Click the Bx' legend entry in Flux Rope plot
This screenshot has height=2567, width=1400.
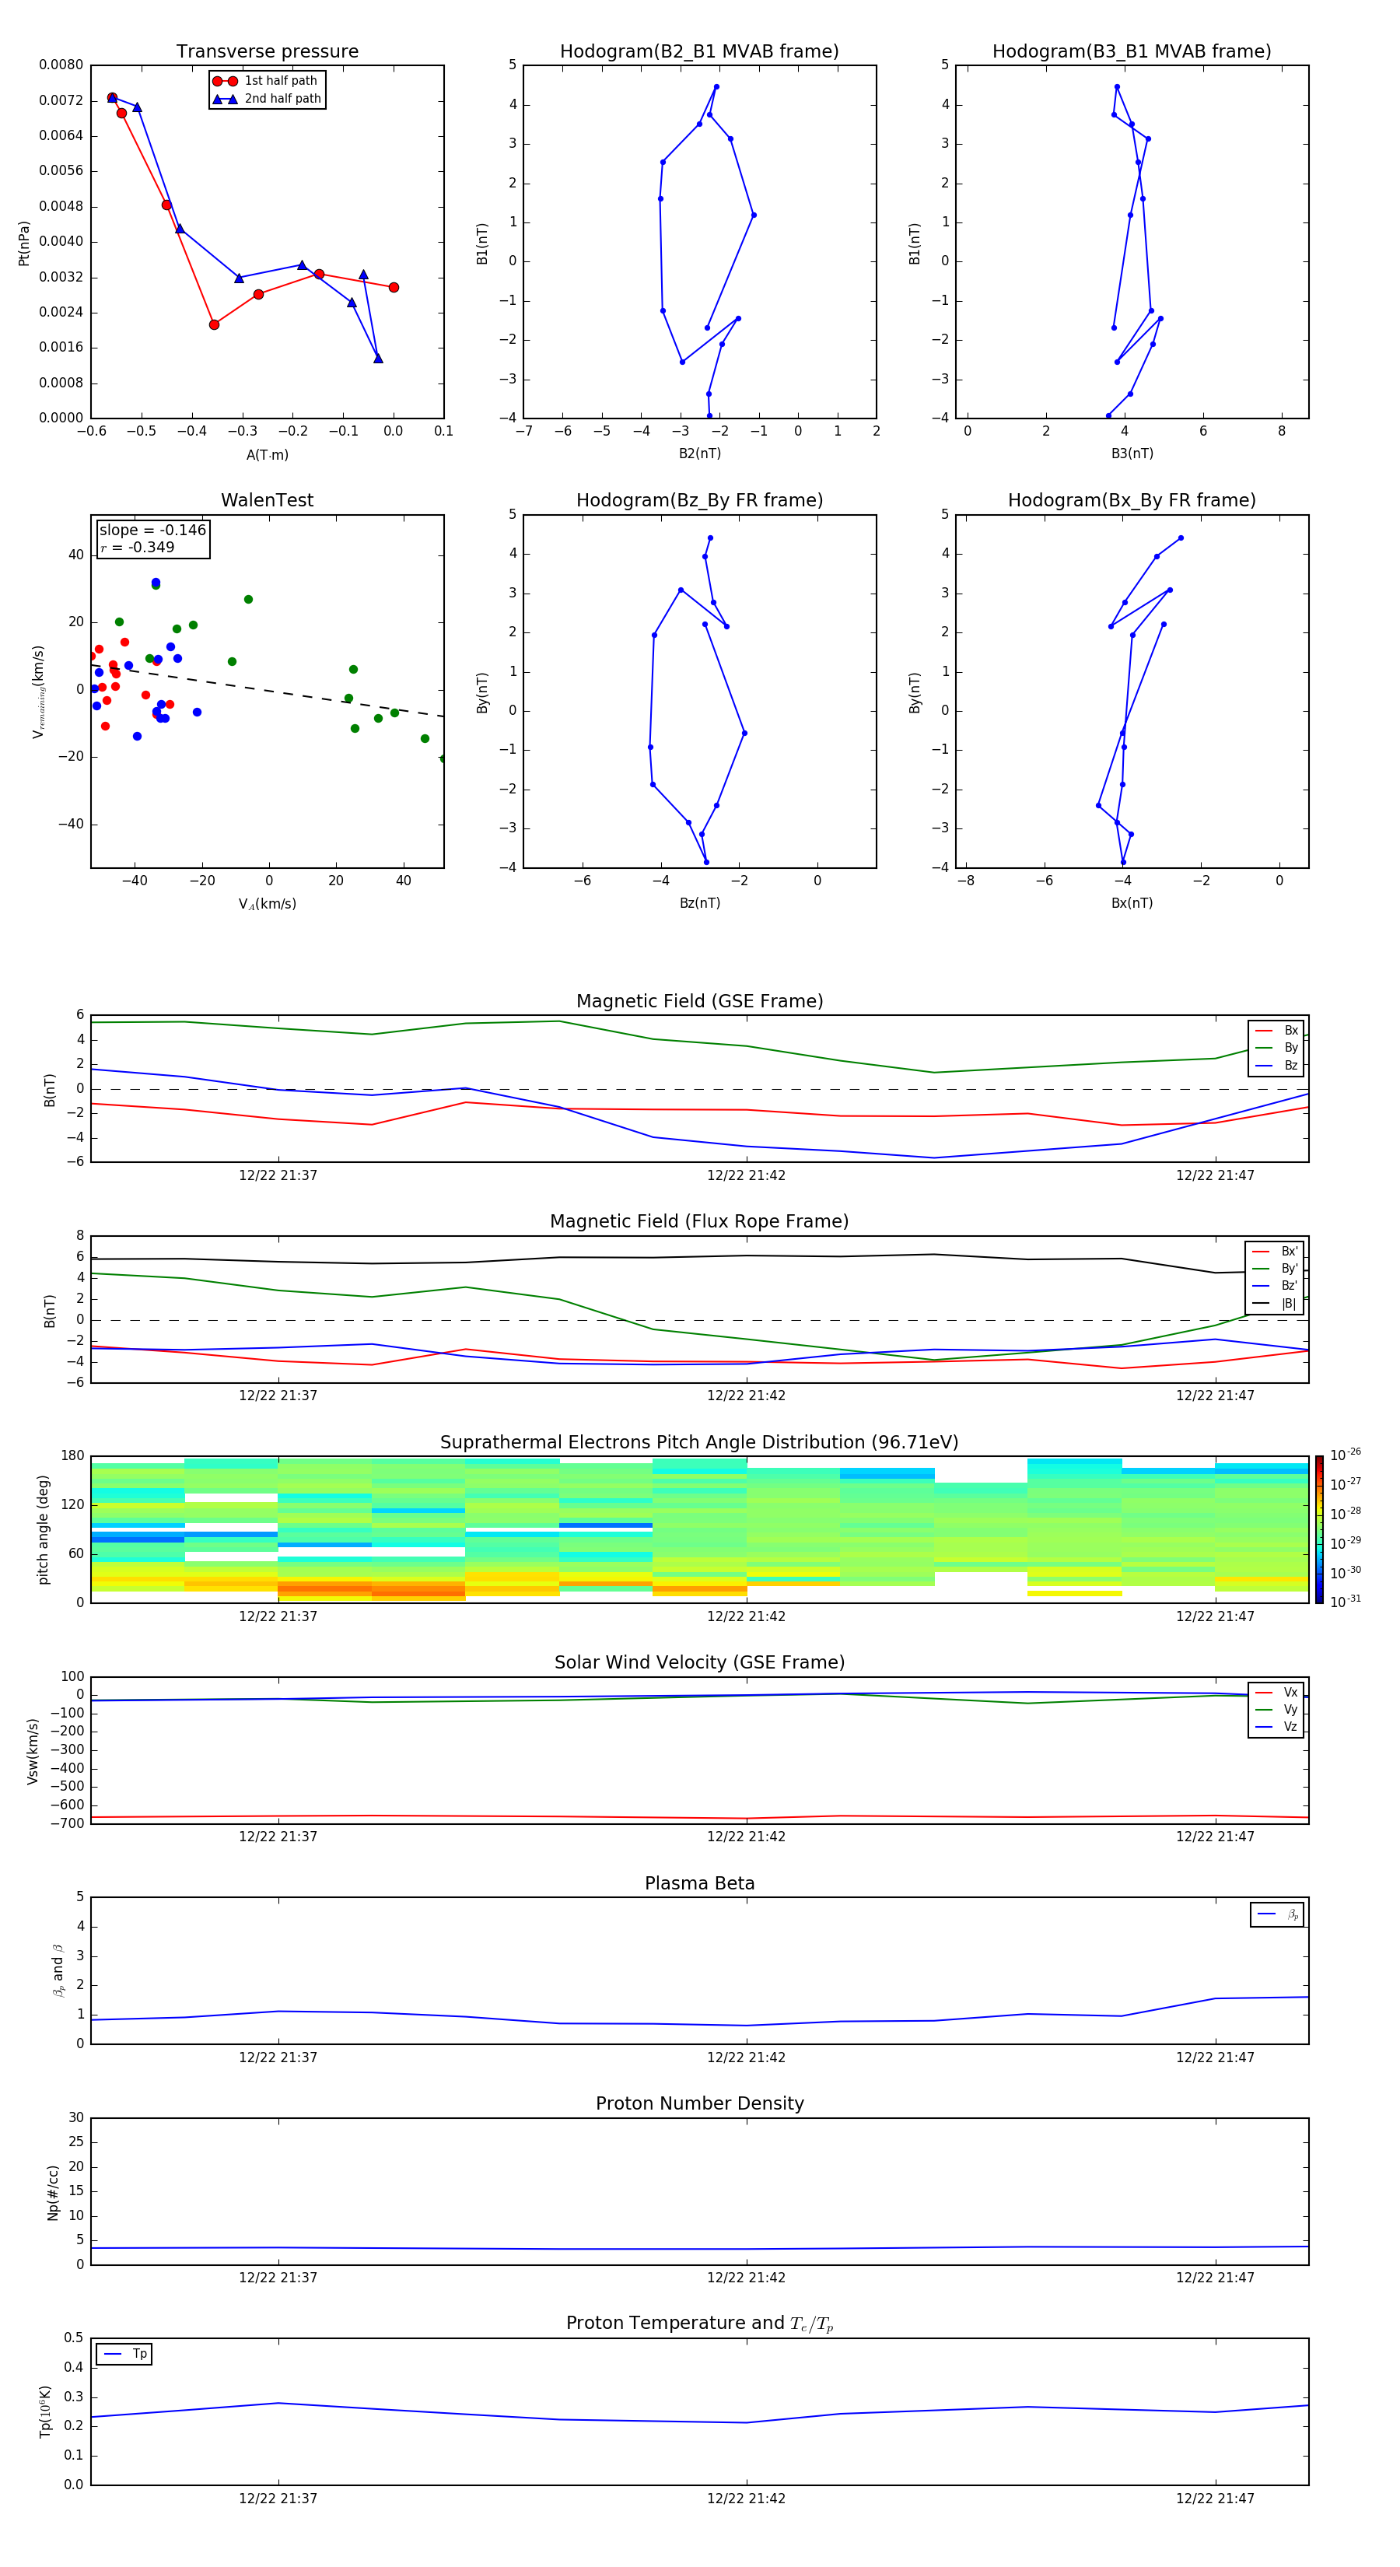pyautogui.click(x=1275, y=1252)
